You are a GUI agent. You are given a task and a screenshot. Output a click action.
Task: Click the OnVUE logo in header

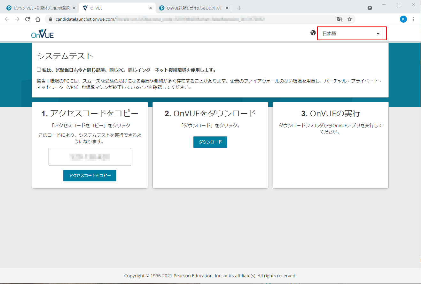(x=43, y=34)
